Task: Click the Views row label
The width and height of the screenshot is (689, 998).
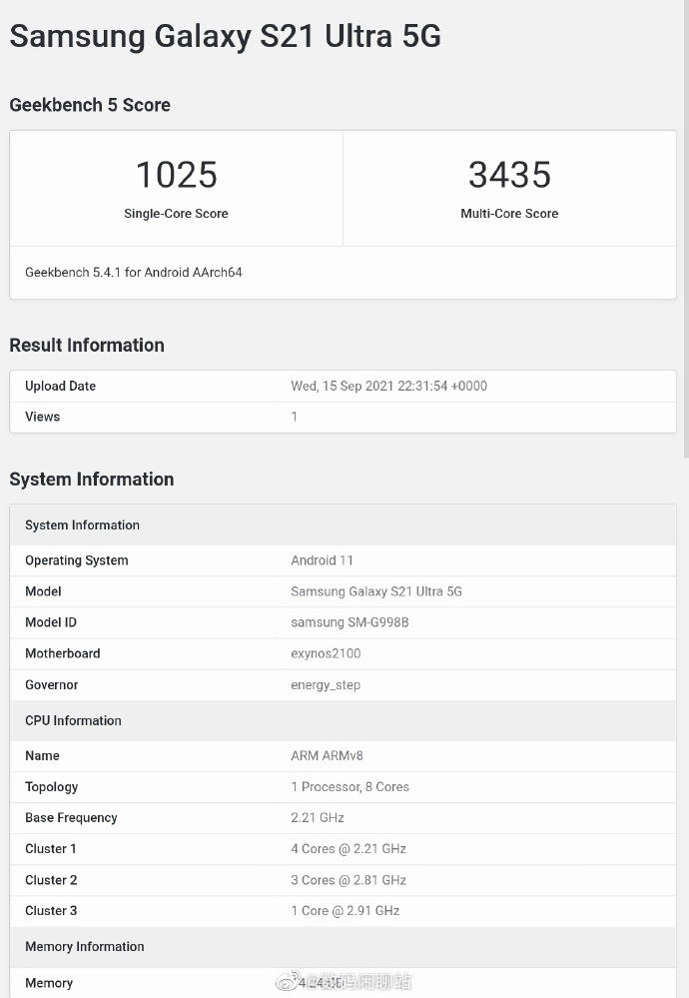Action: [43, 417]
